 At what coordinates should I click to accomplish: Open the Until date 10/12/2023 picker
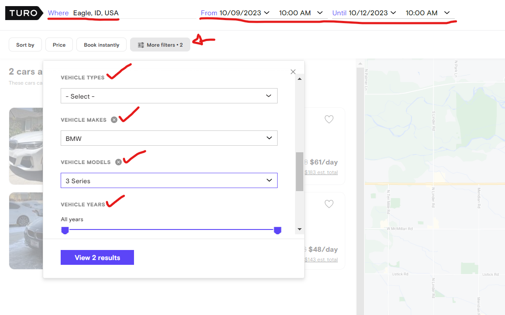[x=372, y=13]
